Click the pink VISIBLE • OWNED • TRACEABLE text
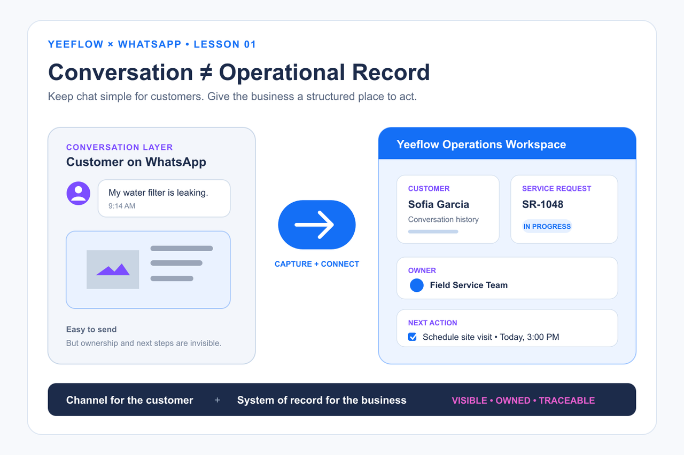684x455 pixels. click(x=523, y=401)
